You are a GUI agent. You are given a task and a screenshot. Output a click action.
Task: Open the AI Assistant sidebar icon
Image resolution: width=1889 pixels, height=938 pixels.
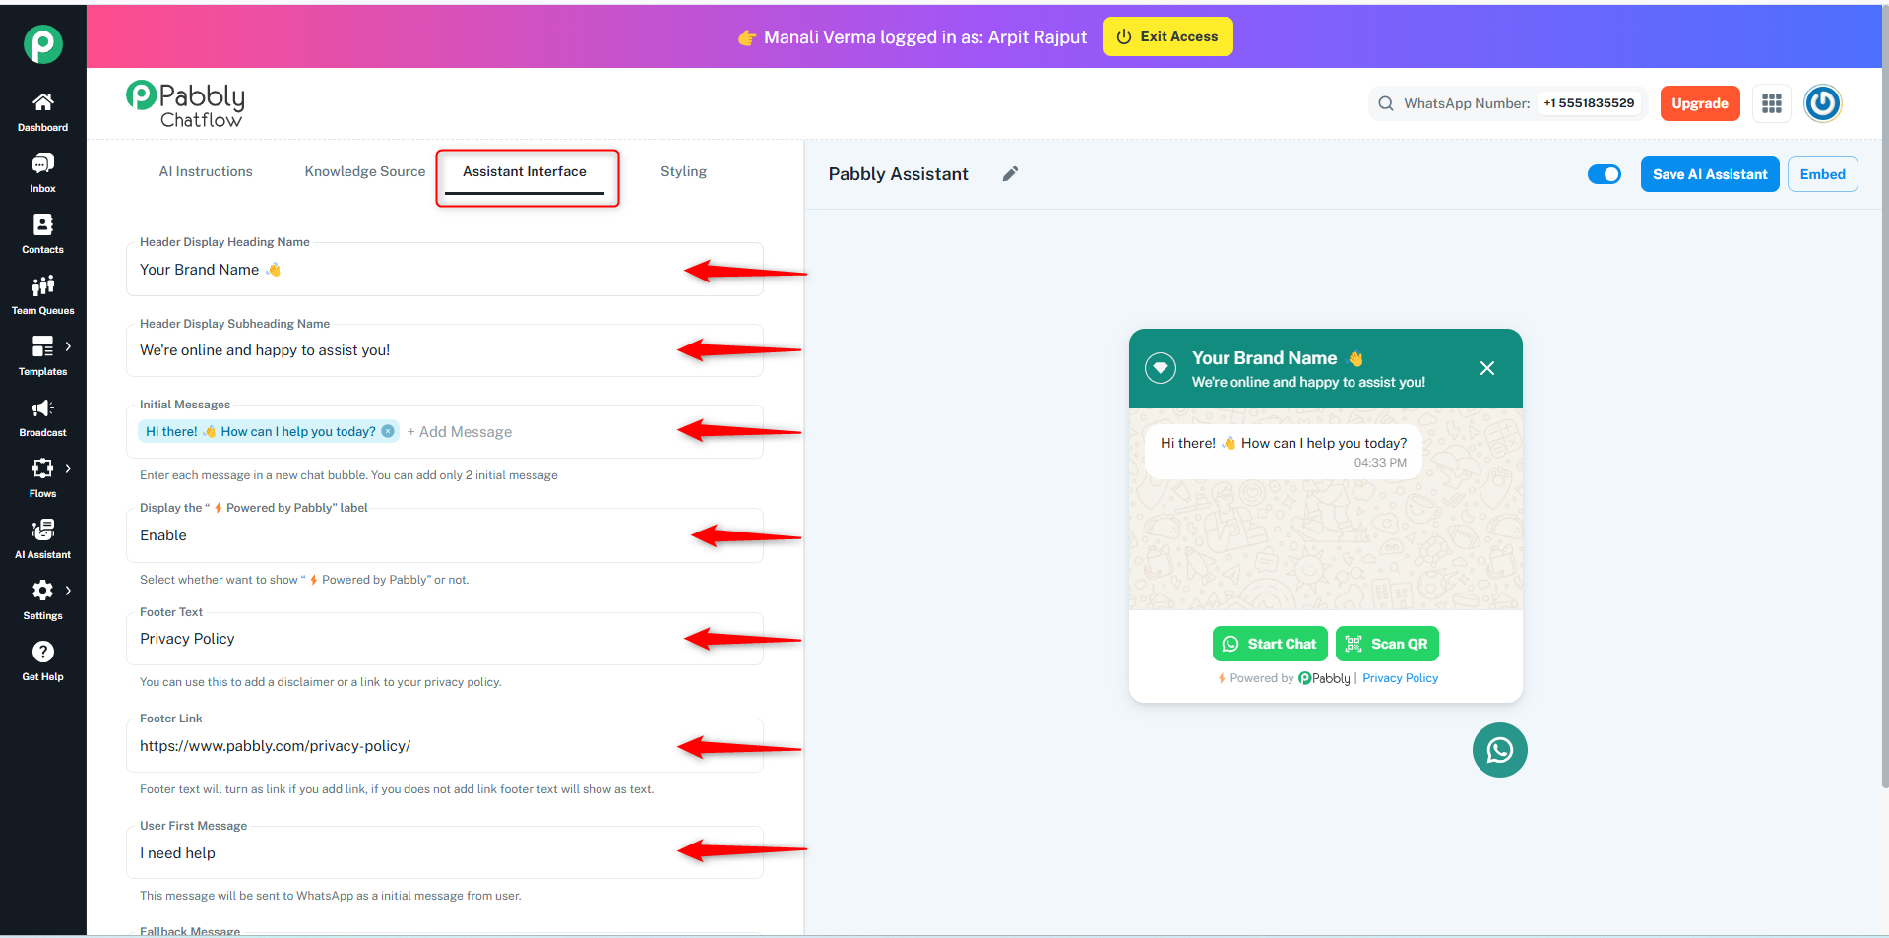pos(42,530)
